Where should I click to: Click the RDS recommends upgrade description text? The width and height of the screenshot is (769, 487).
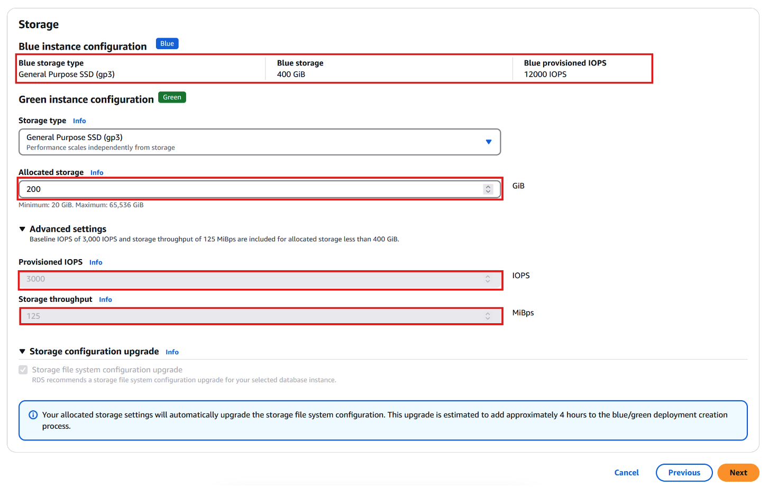(x=184, y=380)
